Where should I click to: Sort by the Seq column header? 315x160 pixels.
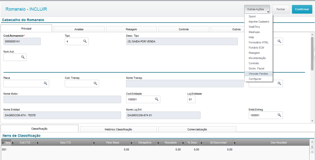7,143
